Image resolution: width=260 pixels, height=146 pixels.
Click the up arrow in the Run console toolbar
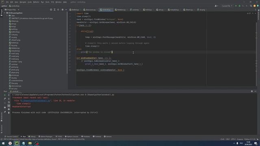pos(9,95)
